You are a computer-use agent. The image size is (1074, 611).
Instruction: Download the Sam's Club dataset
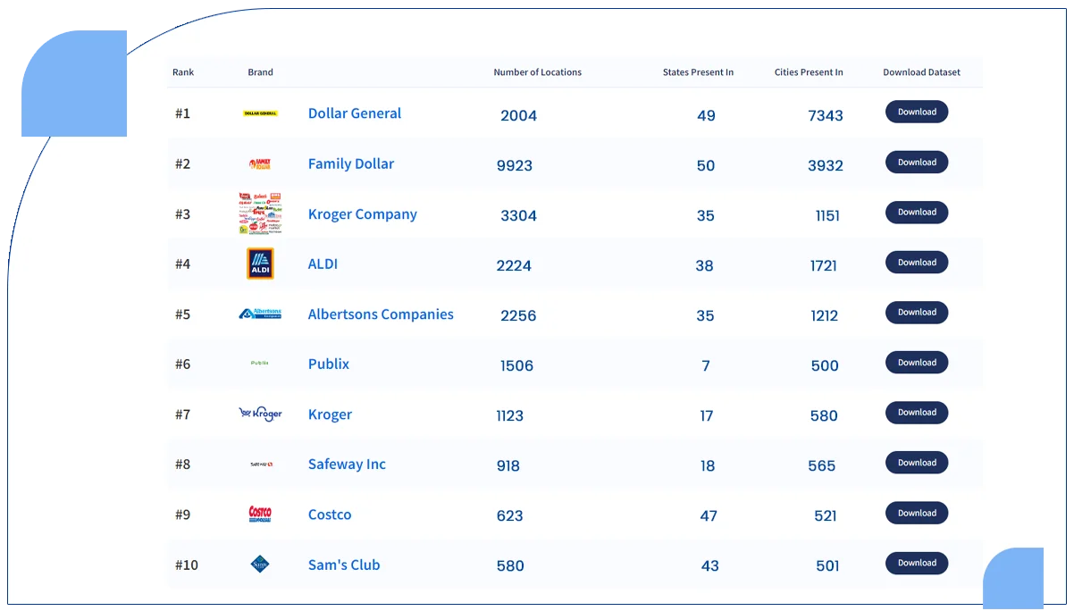click(x=917, y=563)
